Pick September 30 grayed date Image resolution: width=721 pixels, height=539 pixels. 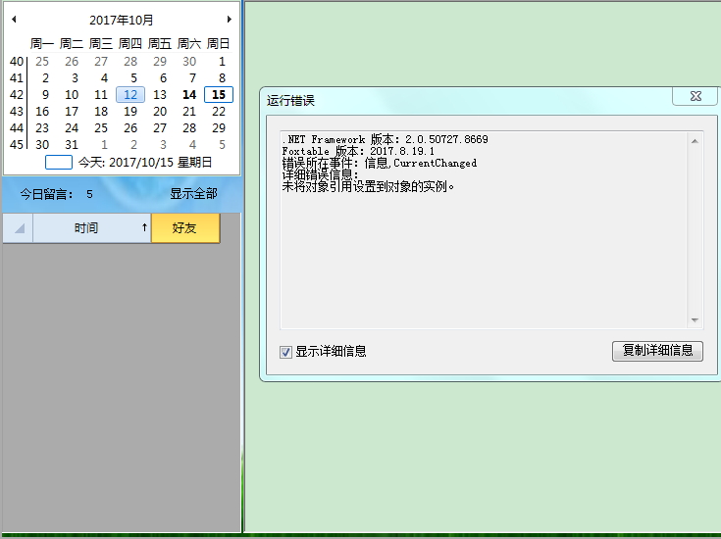tap(189, 61)
